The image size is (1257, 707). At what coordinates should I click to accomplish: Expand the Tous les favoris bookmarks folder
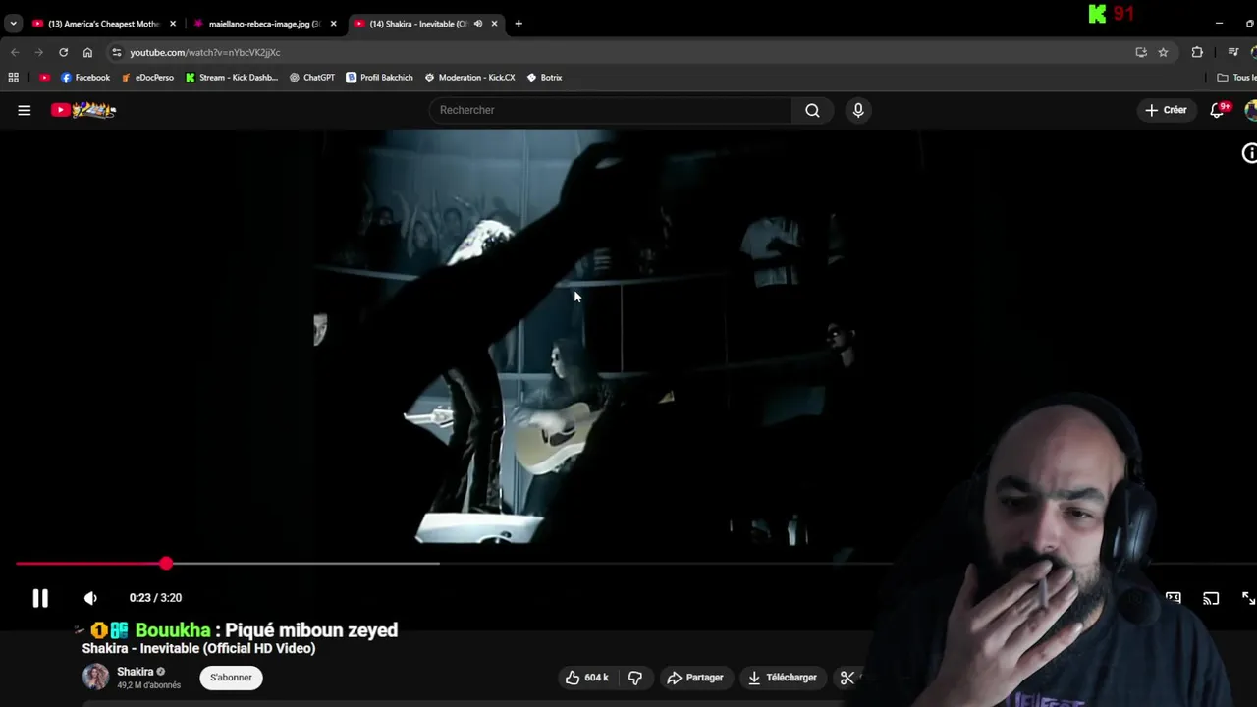1236,78
